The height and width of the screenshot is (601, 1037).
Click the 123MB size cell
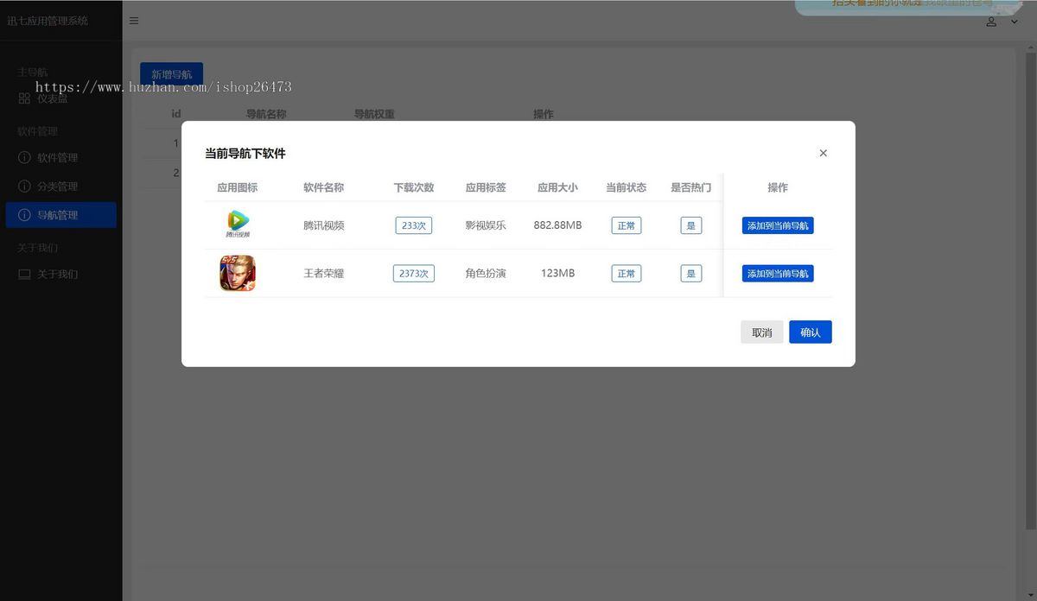tap(557, 273)
